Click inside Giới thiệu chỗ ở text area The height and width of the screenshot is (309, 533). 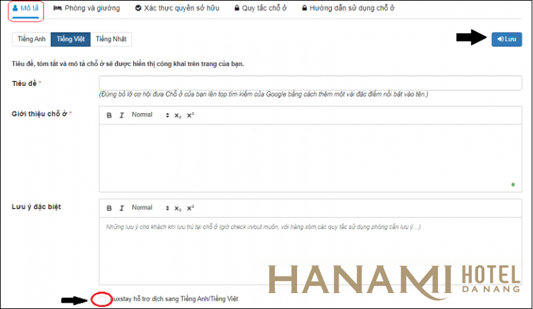[x=310, y=158]
